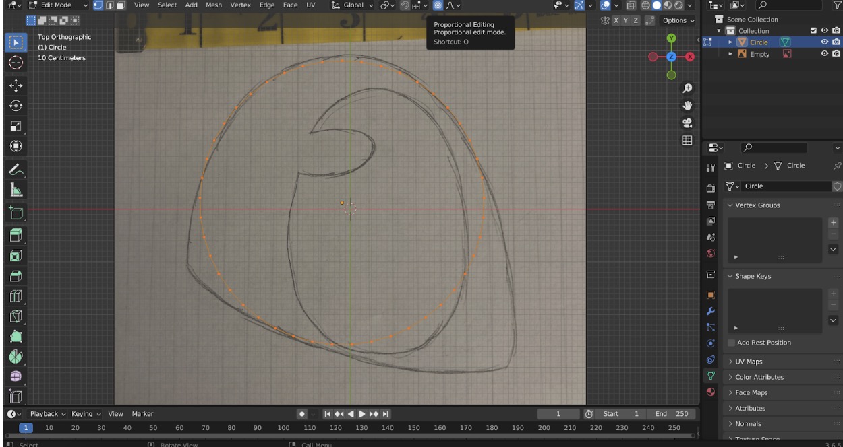Expand the Empty object in outliner
Screen dimensions: 843x447
(730, 54)
